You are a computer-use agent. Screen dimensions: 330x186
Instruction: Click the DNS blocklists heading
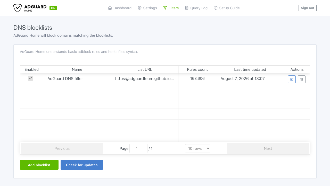point(33,28)
